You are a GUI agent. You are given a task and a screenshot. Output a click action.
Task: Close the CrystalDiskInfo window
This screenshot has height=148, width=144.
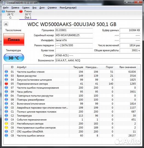point(138,2)
